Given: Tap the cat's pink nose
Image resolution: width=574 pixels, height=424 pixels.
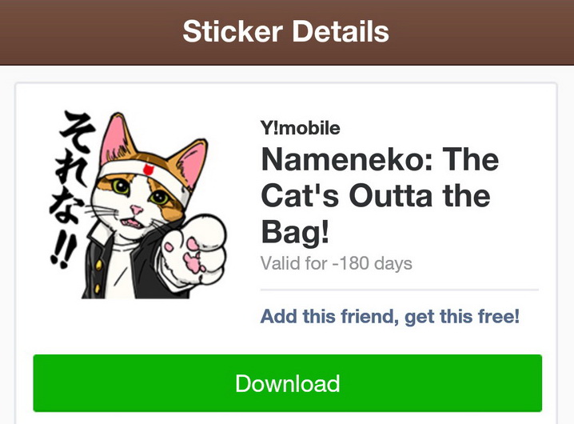Looking at the screenshot, I should click(x=138, y=210).
